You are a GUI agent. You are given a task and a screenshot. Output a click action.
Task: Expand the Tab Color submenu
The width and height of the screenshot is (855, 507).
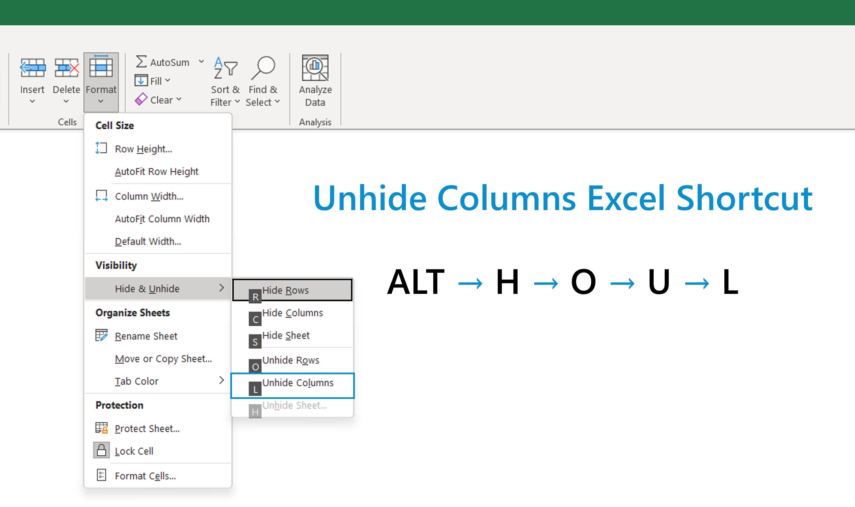coord(221,380)
